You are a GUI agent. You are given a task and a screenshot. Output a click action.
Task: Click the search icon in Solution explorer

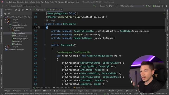pos(9,13)
